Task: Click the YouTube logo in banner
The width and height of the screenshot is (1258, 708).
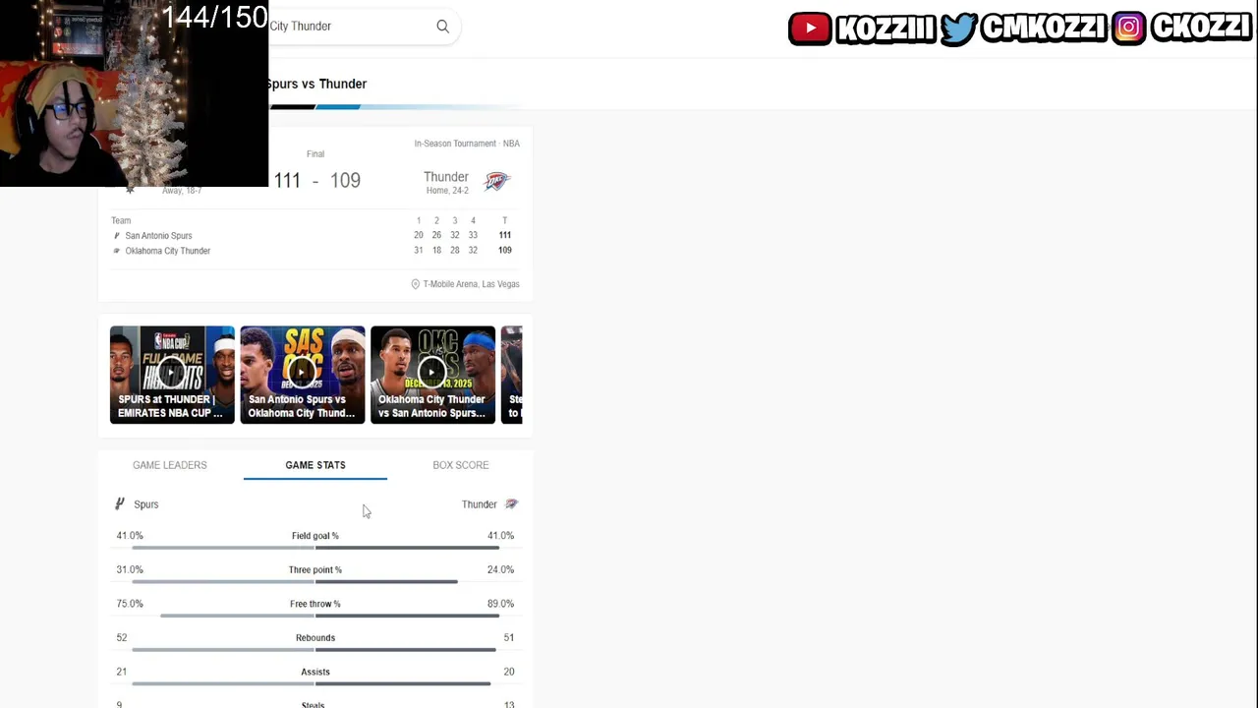Action: (x=810, y=29)
